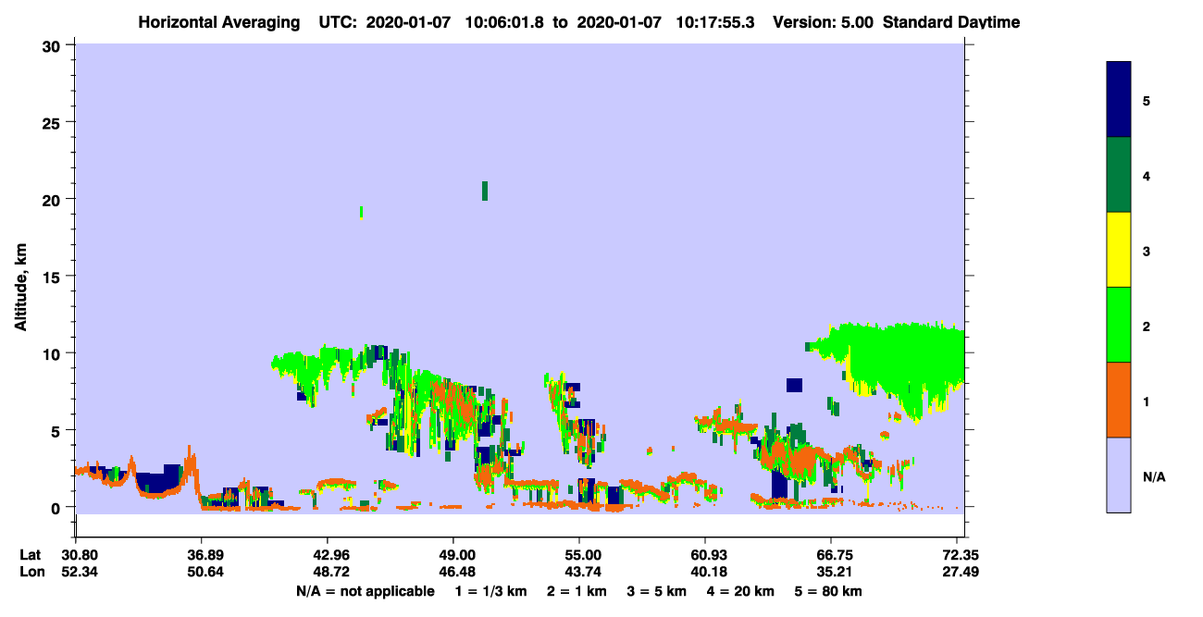The image size is (1203, 617).
Task: Click the '2 = 1 km' legend text
Action: (x=577, y=591)
